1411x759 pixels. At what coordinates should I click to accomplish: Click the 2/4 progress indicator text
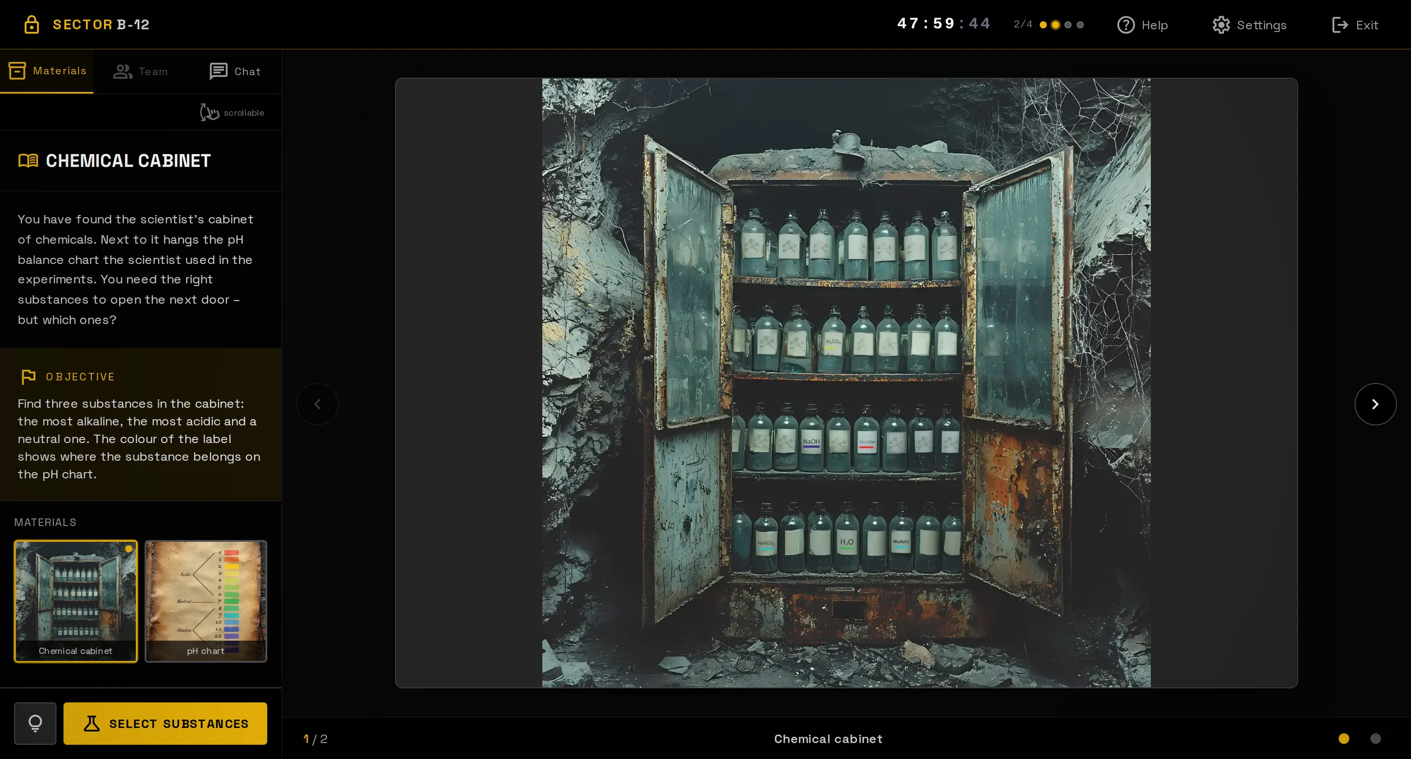[x=1022, y=24]
